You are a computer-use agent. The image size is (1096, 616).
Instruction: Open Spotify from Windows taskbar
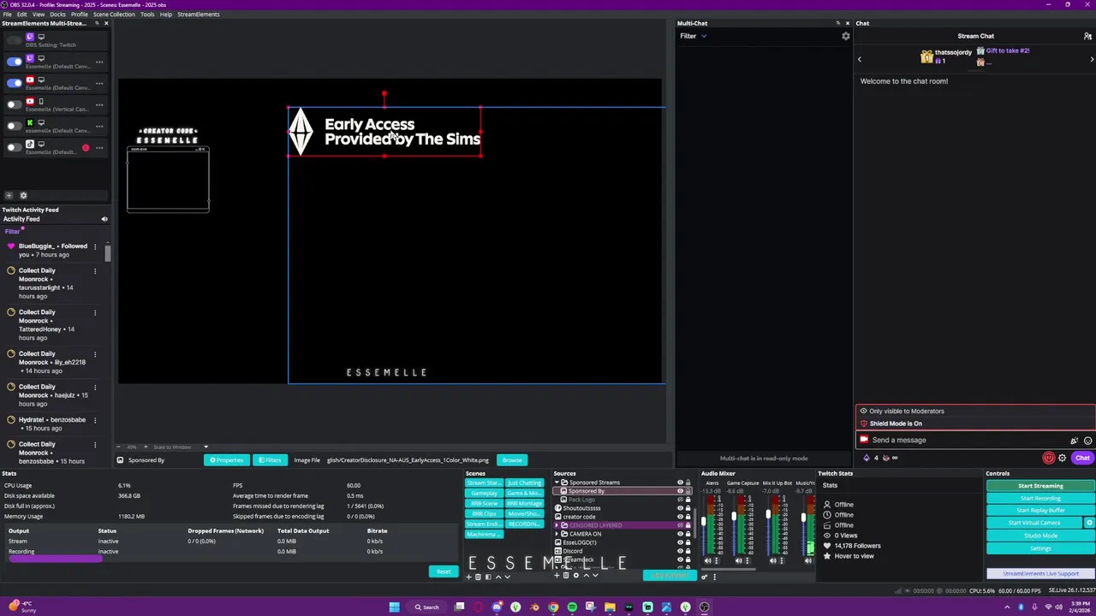click(572, 607)
